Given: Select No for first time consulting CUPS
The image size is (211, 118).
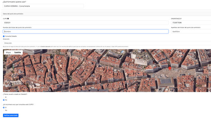Looking at the screenshot, I should (x=4, y=110).
